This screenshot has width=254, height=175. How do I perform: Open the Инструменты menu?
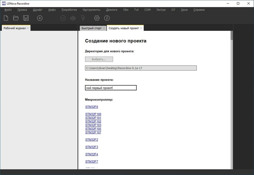coord(91,10)
